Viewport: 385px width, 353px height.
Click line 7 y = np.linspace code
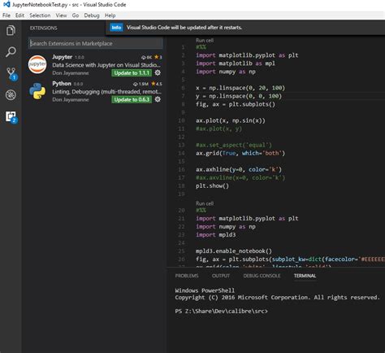click(239, 96)
